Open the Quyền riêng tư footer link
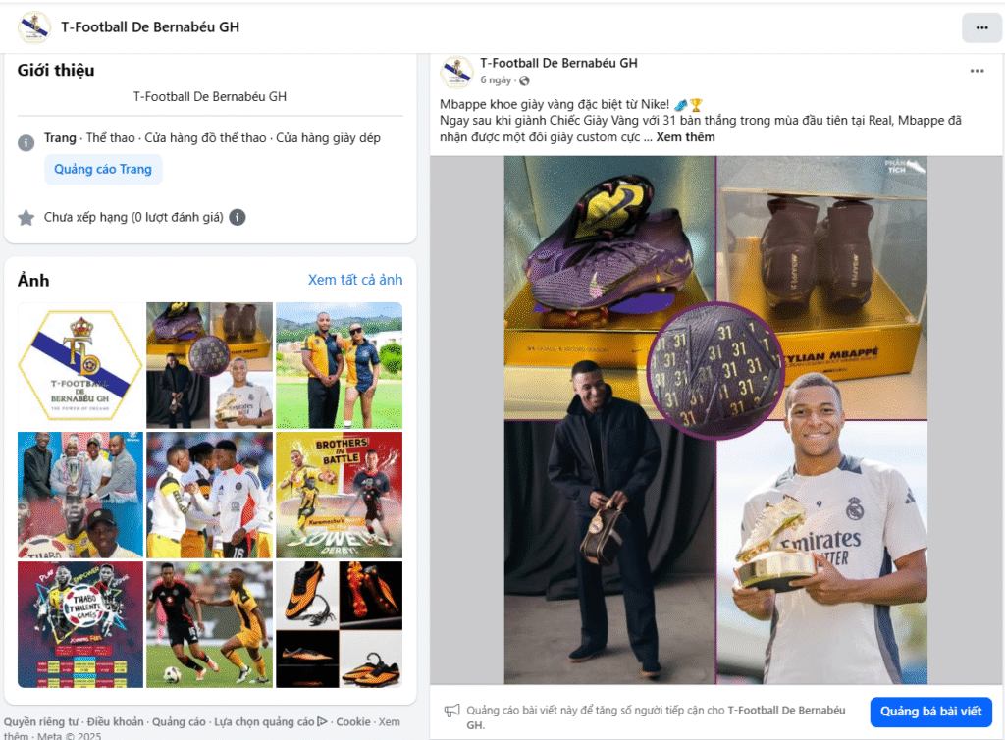This screenshot has width=1005, height=740. [x=41, y=722]
